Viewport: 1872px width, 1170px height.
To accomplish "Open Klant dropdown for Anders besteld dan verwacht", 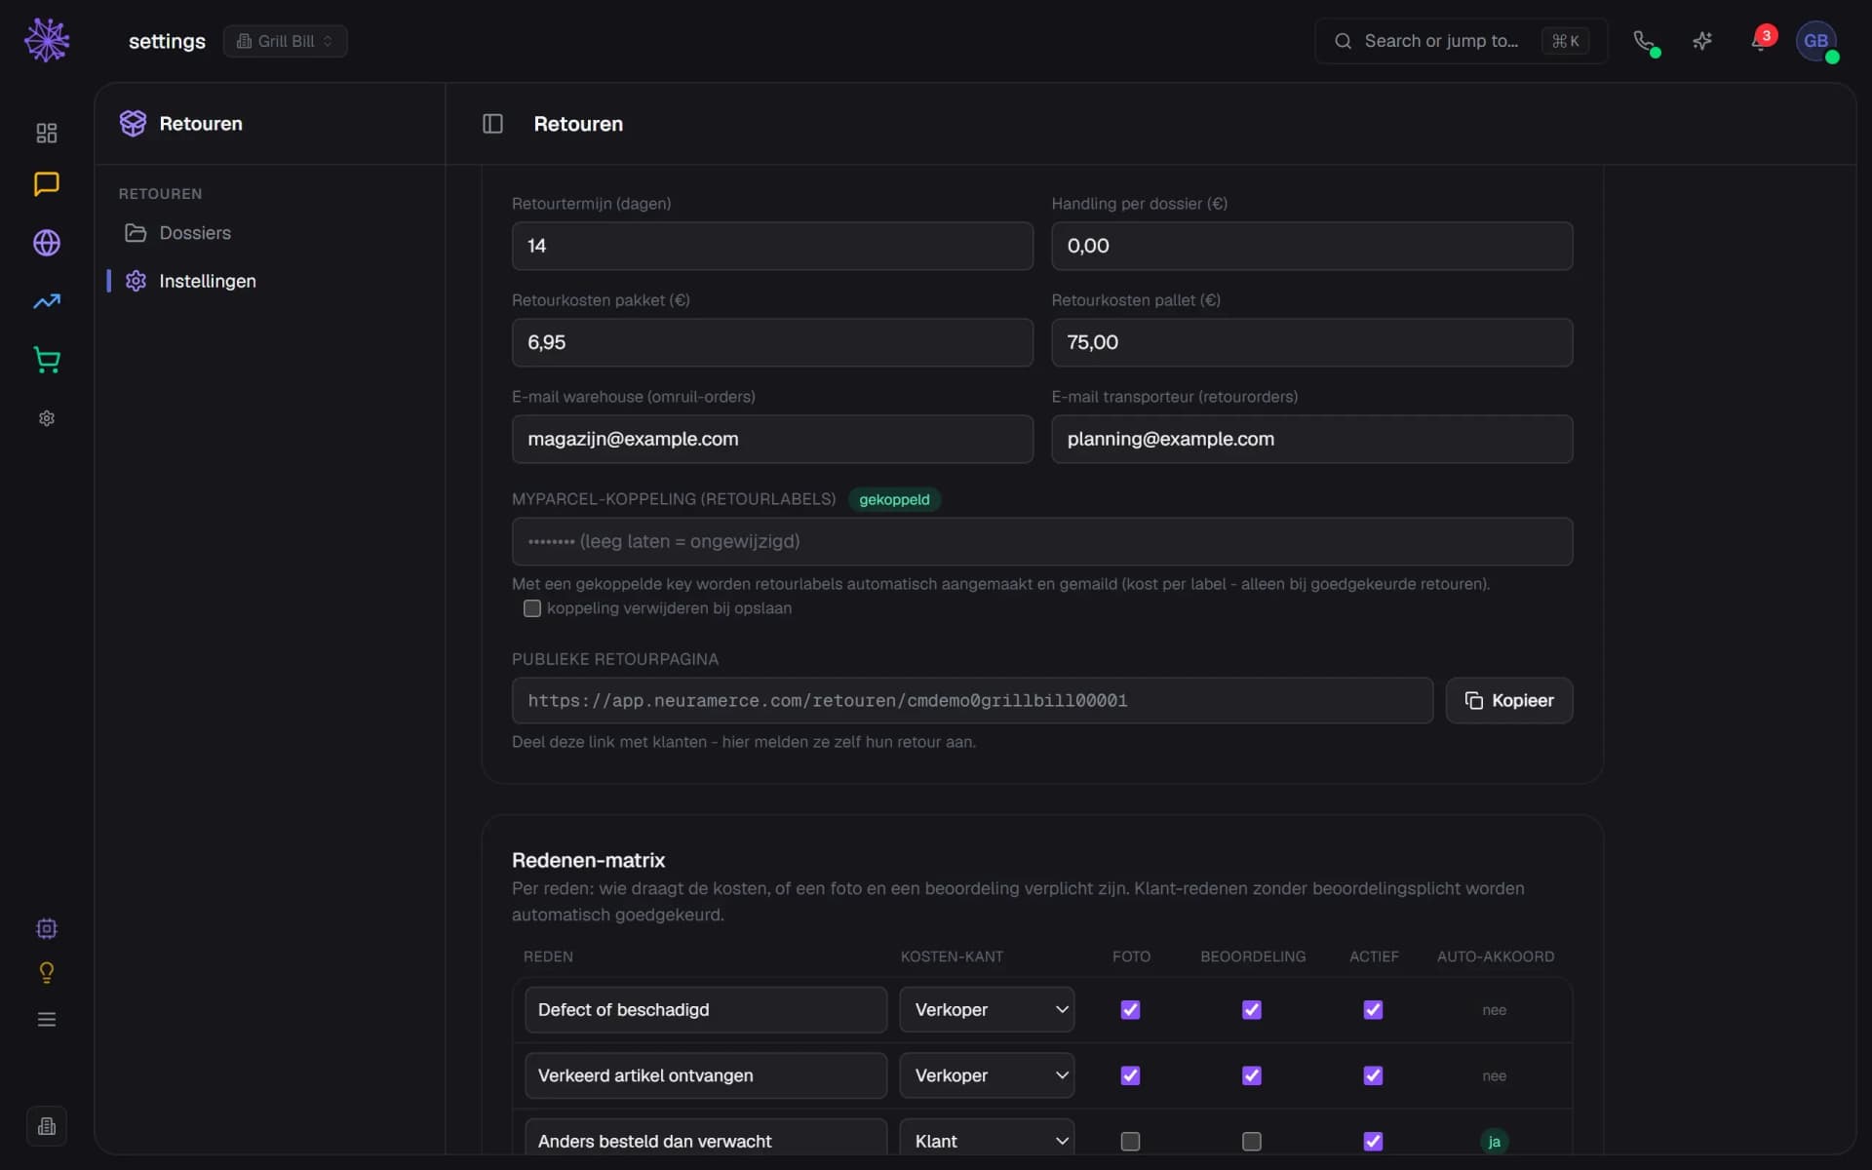I will 987,1138.
